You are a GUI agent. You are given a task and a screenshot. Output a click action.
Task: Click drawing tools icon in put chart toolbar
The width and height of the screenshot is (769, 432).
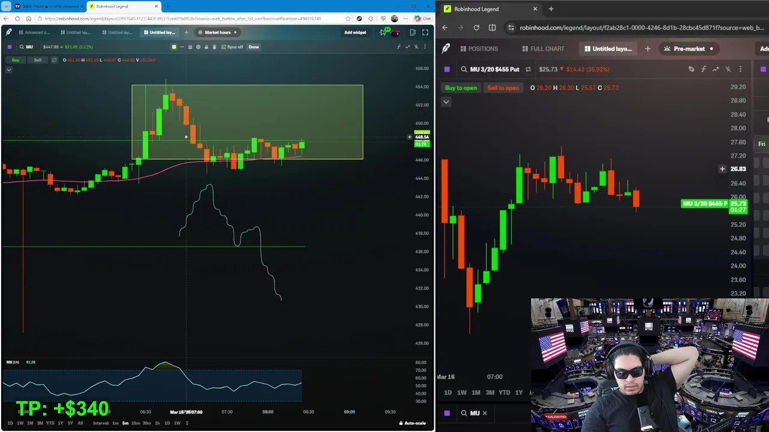(x=728, y=69)
